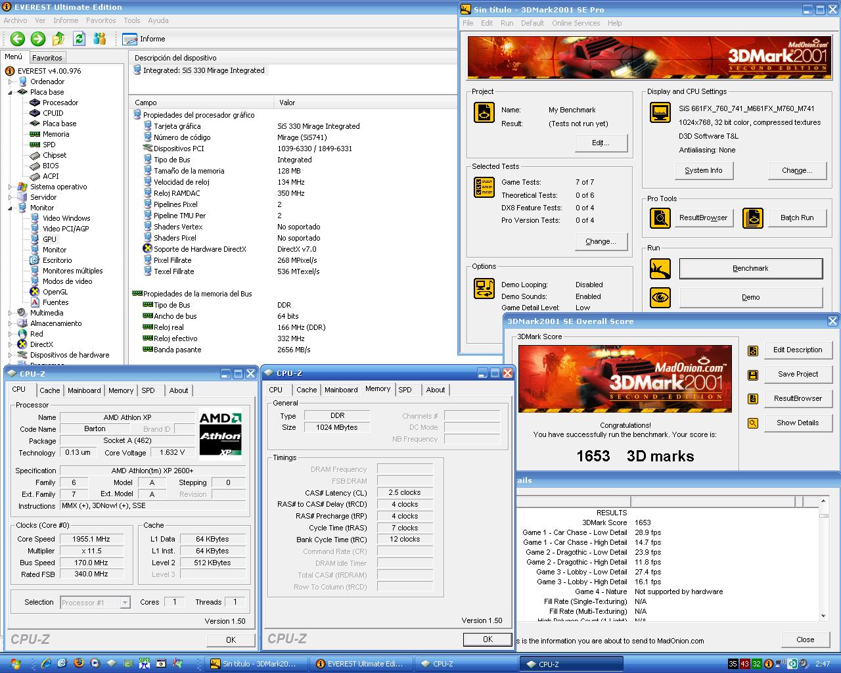
Task: Click the icon beside Edit Description
Action: point(753,350)
